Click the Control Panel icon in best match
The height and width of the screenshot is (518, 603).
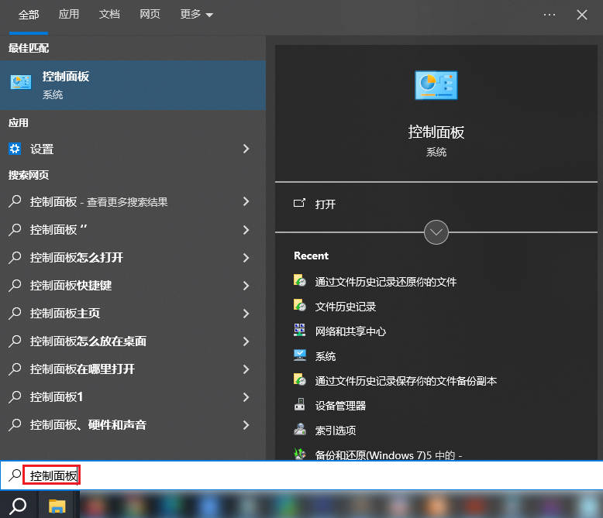[x=21, y=82]
